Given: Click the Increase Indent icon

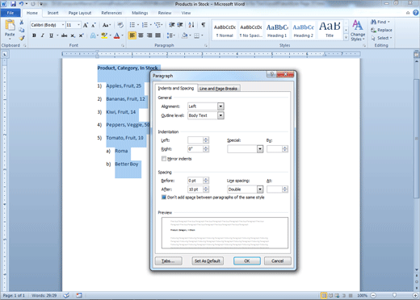Looking at the screenshot, I should coord(180,25).
